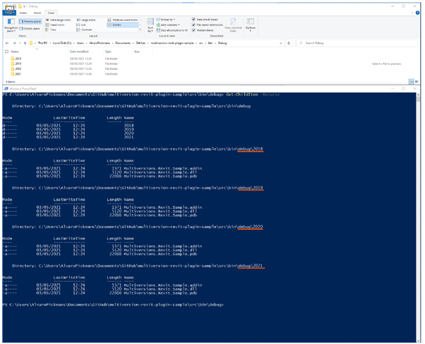The image size is (425, 344).
Task: Open the Sort by dropdown
Action: pyautogui.click(x=150, y=25)
